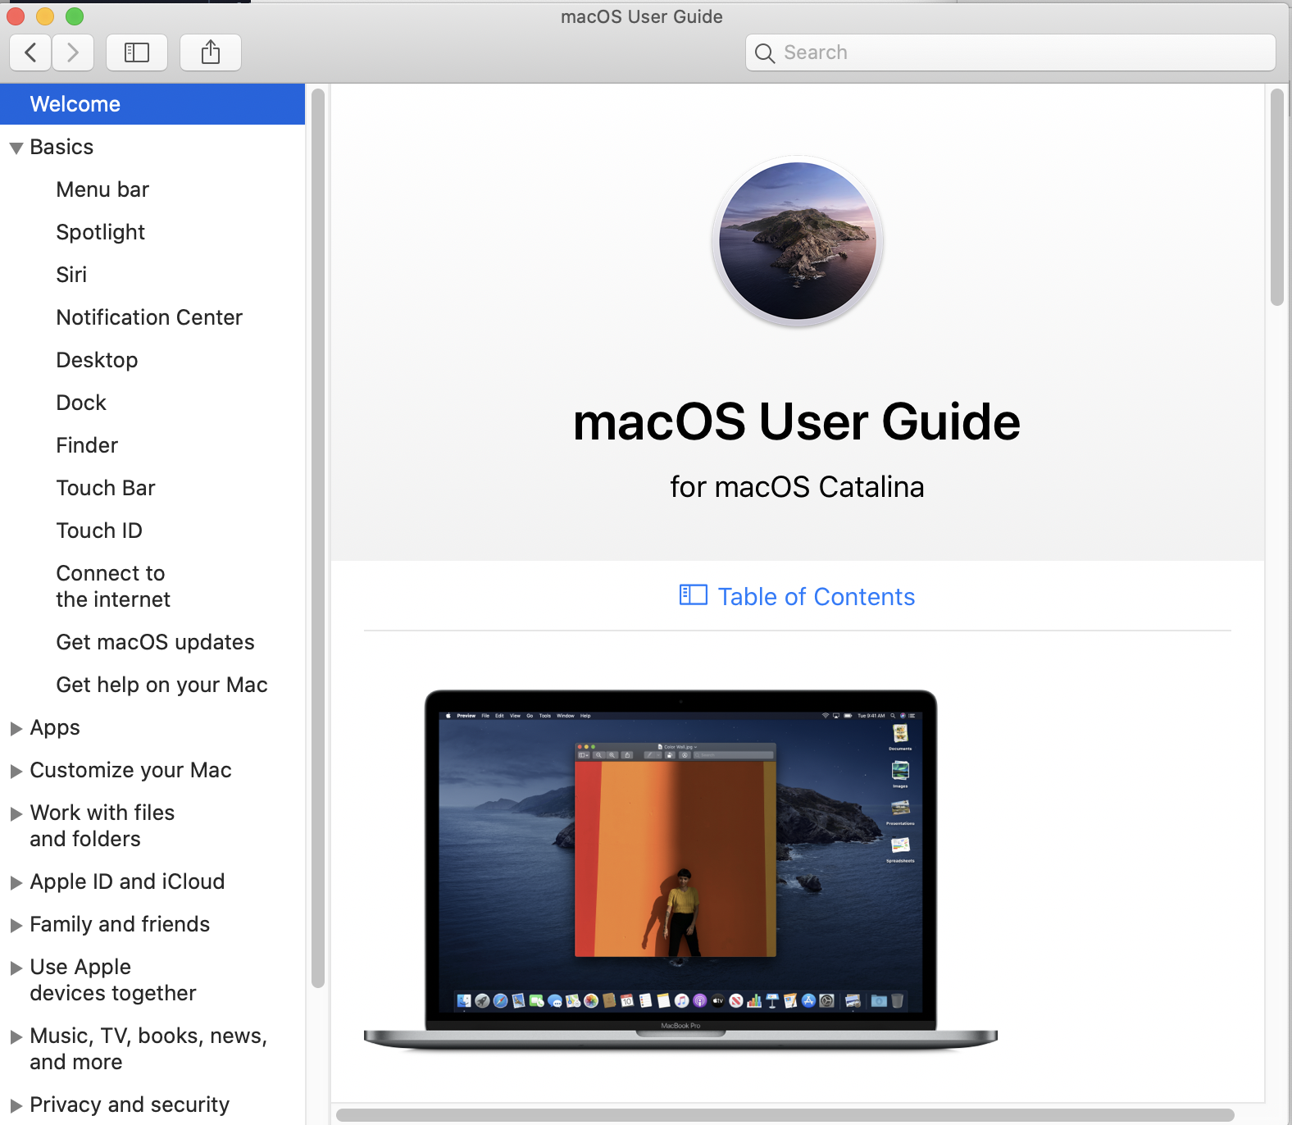Open Connect to the internet topic
This screenshot has width=1292, height=1125.
pyautogui.click(x=113, y=586)
